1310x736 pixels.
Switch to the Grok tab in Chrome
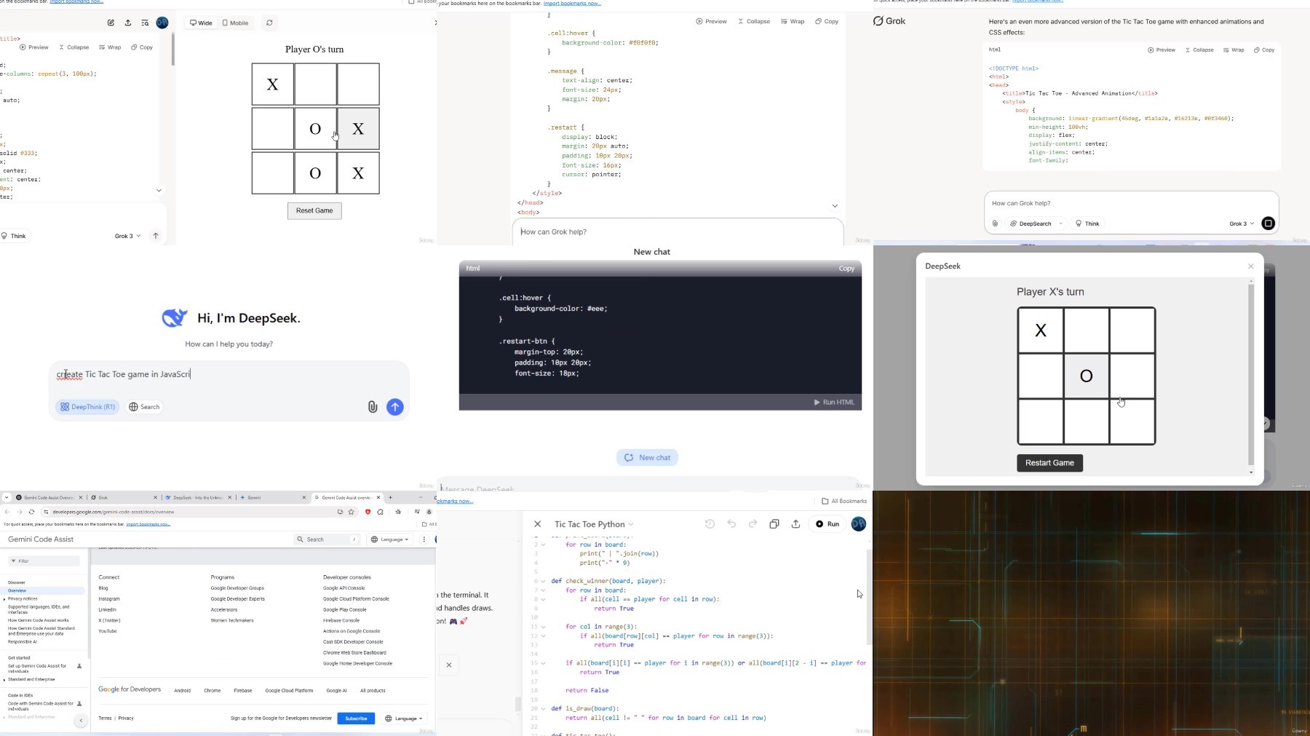click(124, 498)
